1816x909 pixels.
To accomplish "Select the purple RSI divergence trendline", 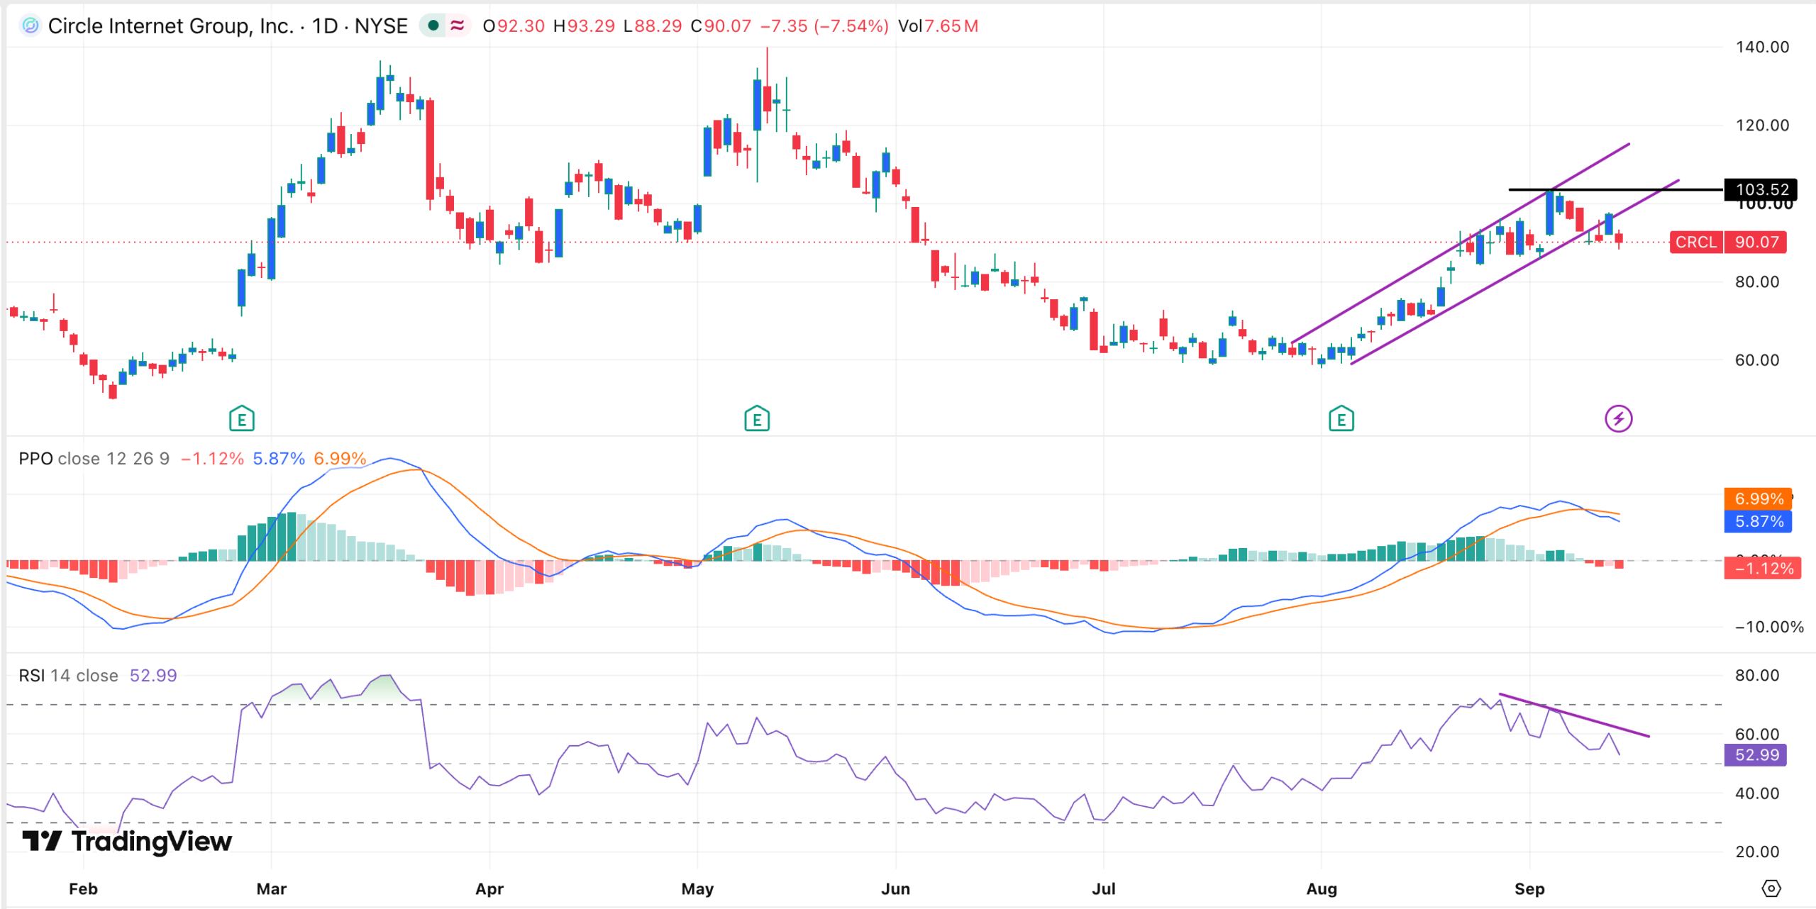I will (1574, 715).
